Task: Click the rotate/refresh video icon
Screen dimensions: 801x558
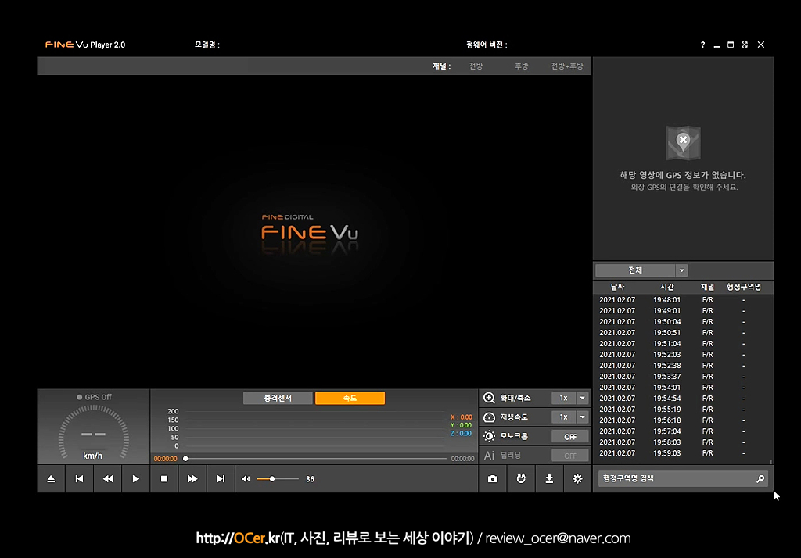Action: point(521,479)
